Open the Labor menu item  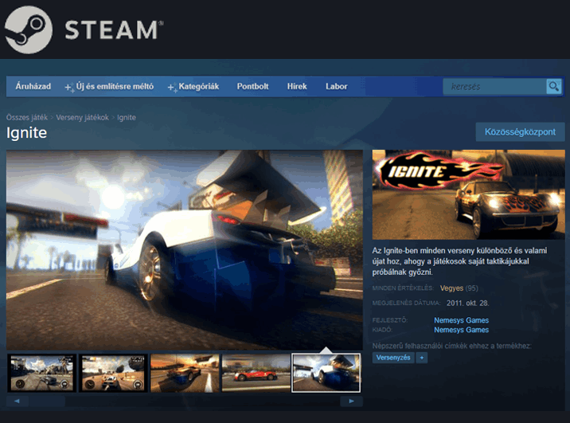(336, 86)
